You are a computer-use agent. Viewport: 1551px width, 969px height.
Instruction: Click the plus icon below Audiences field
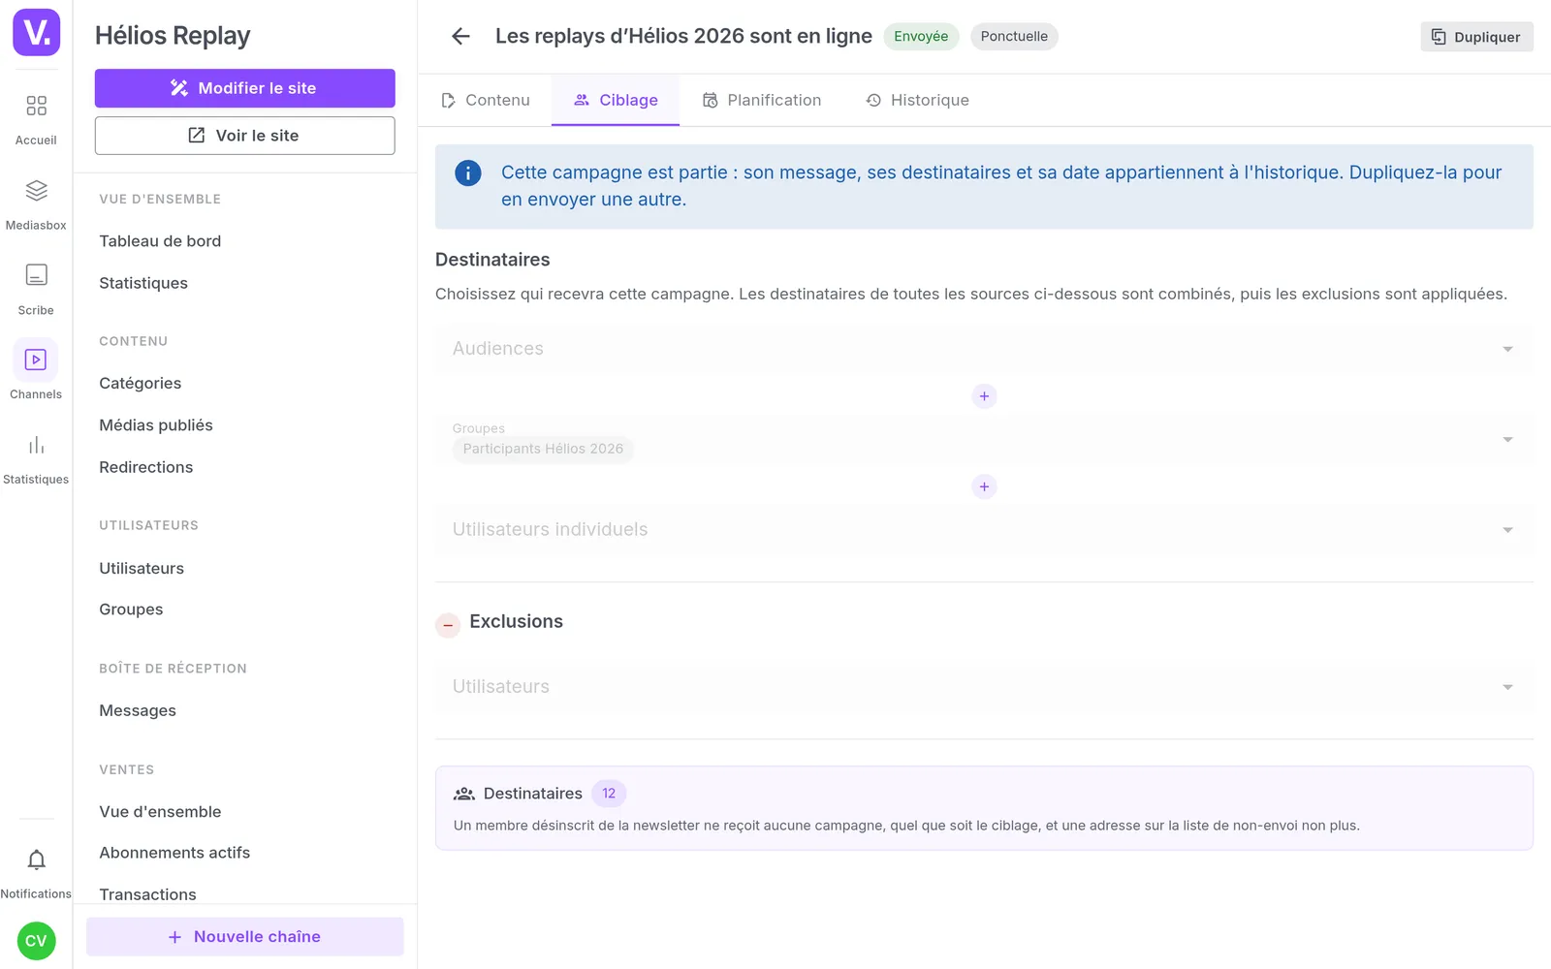point(984,396)
